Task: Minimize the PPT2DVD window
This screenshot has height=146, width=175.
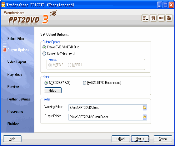Action: click(x=160, y=5)
